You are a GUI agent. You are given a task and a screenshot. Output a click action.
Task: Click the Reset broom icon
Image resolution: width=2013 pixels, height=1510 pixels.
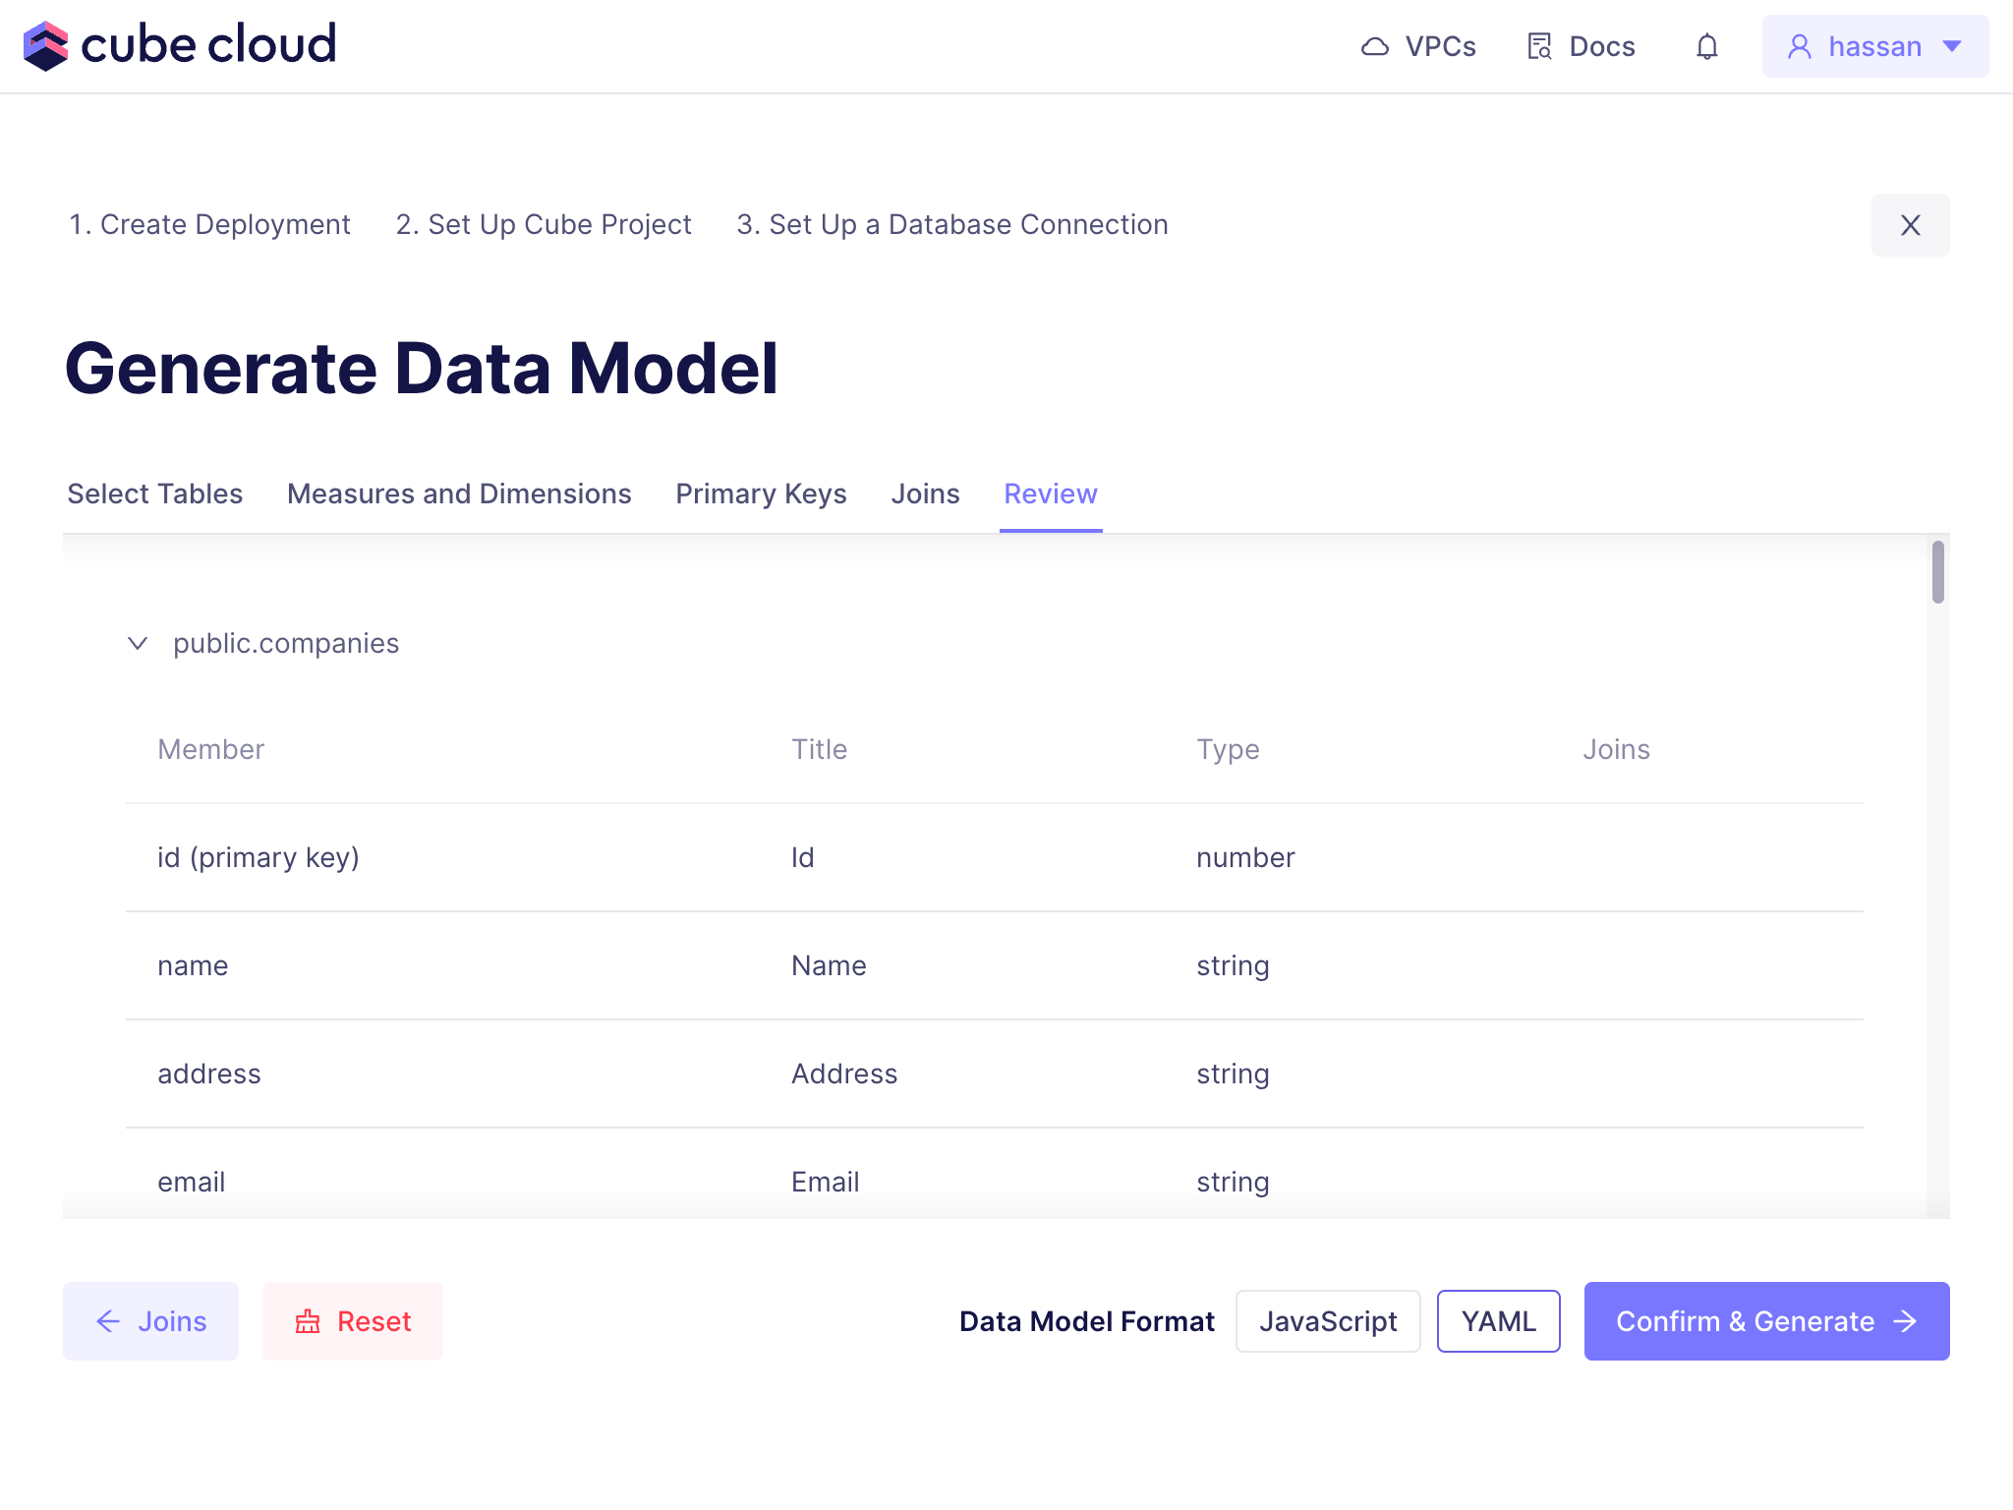point(308,1321)
